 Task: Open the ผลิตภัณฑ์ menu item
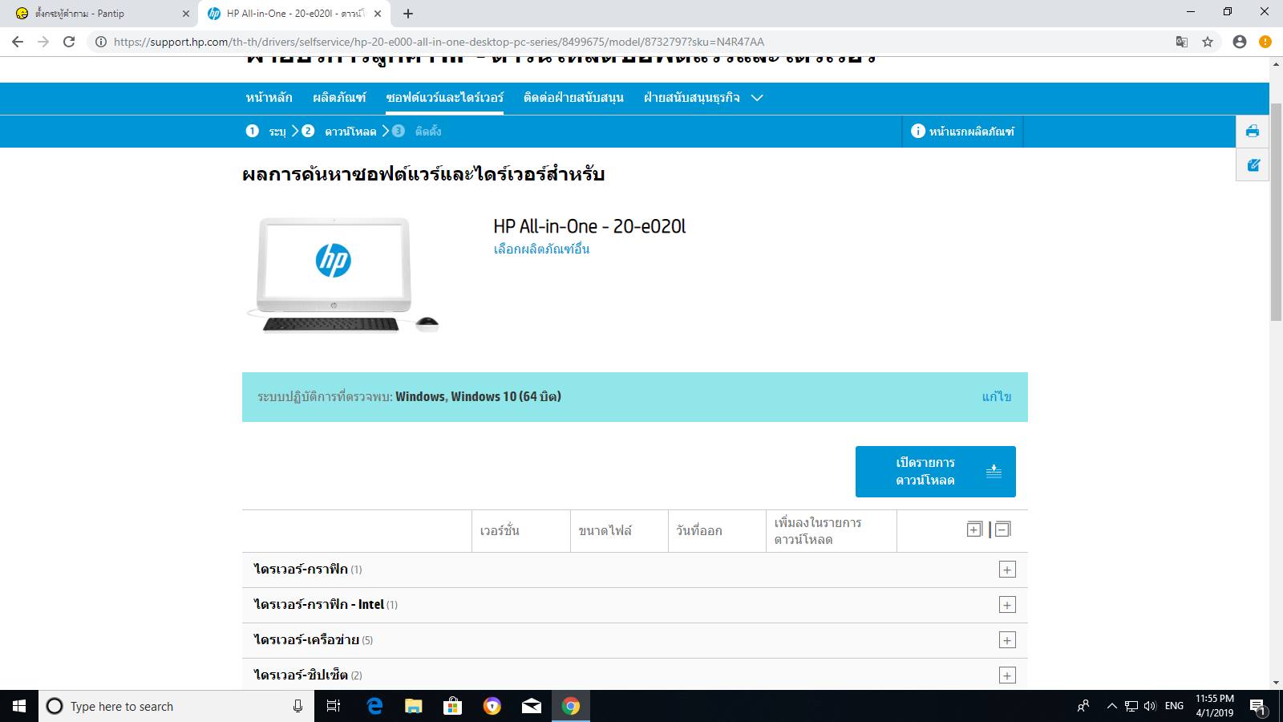tap(339, 97)
